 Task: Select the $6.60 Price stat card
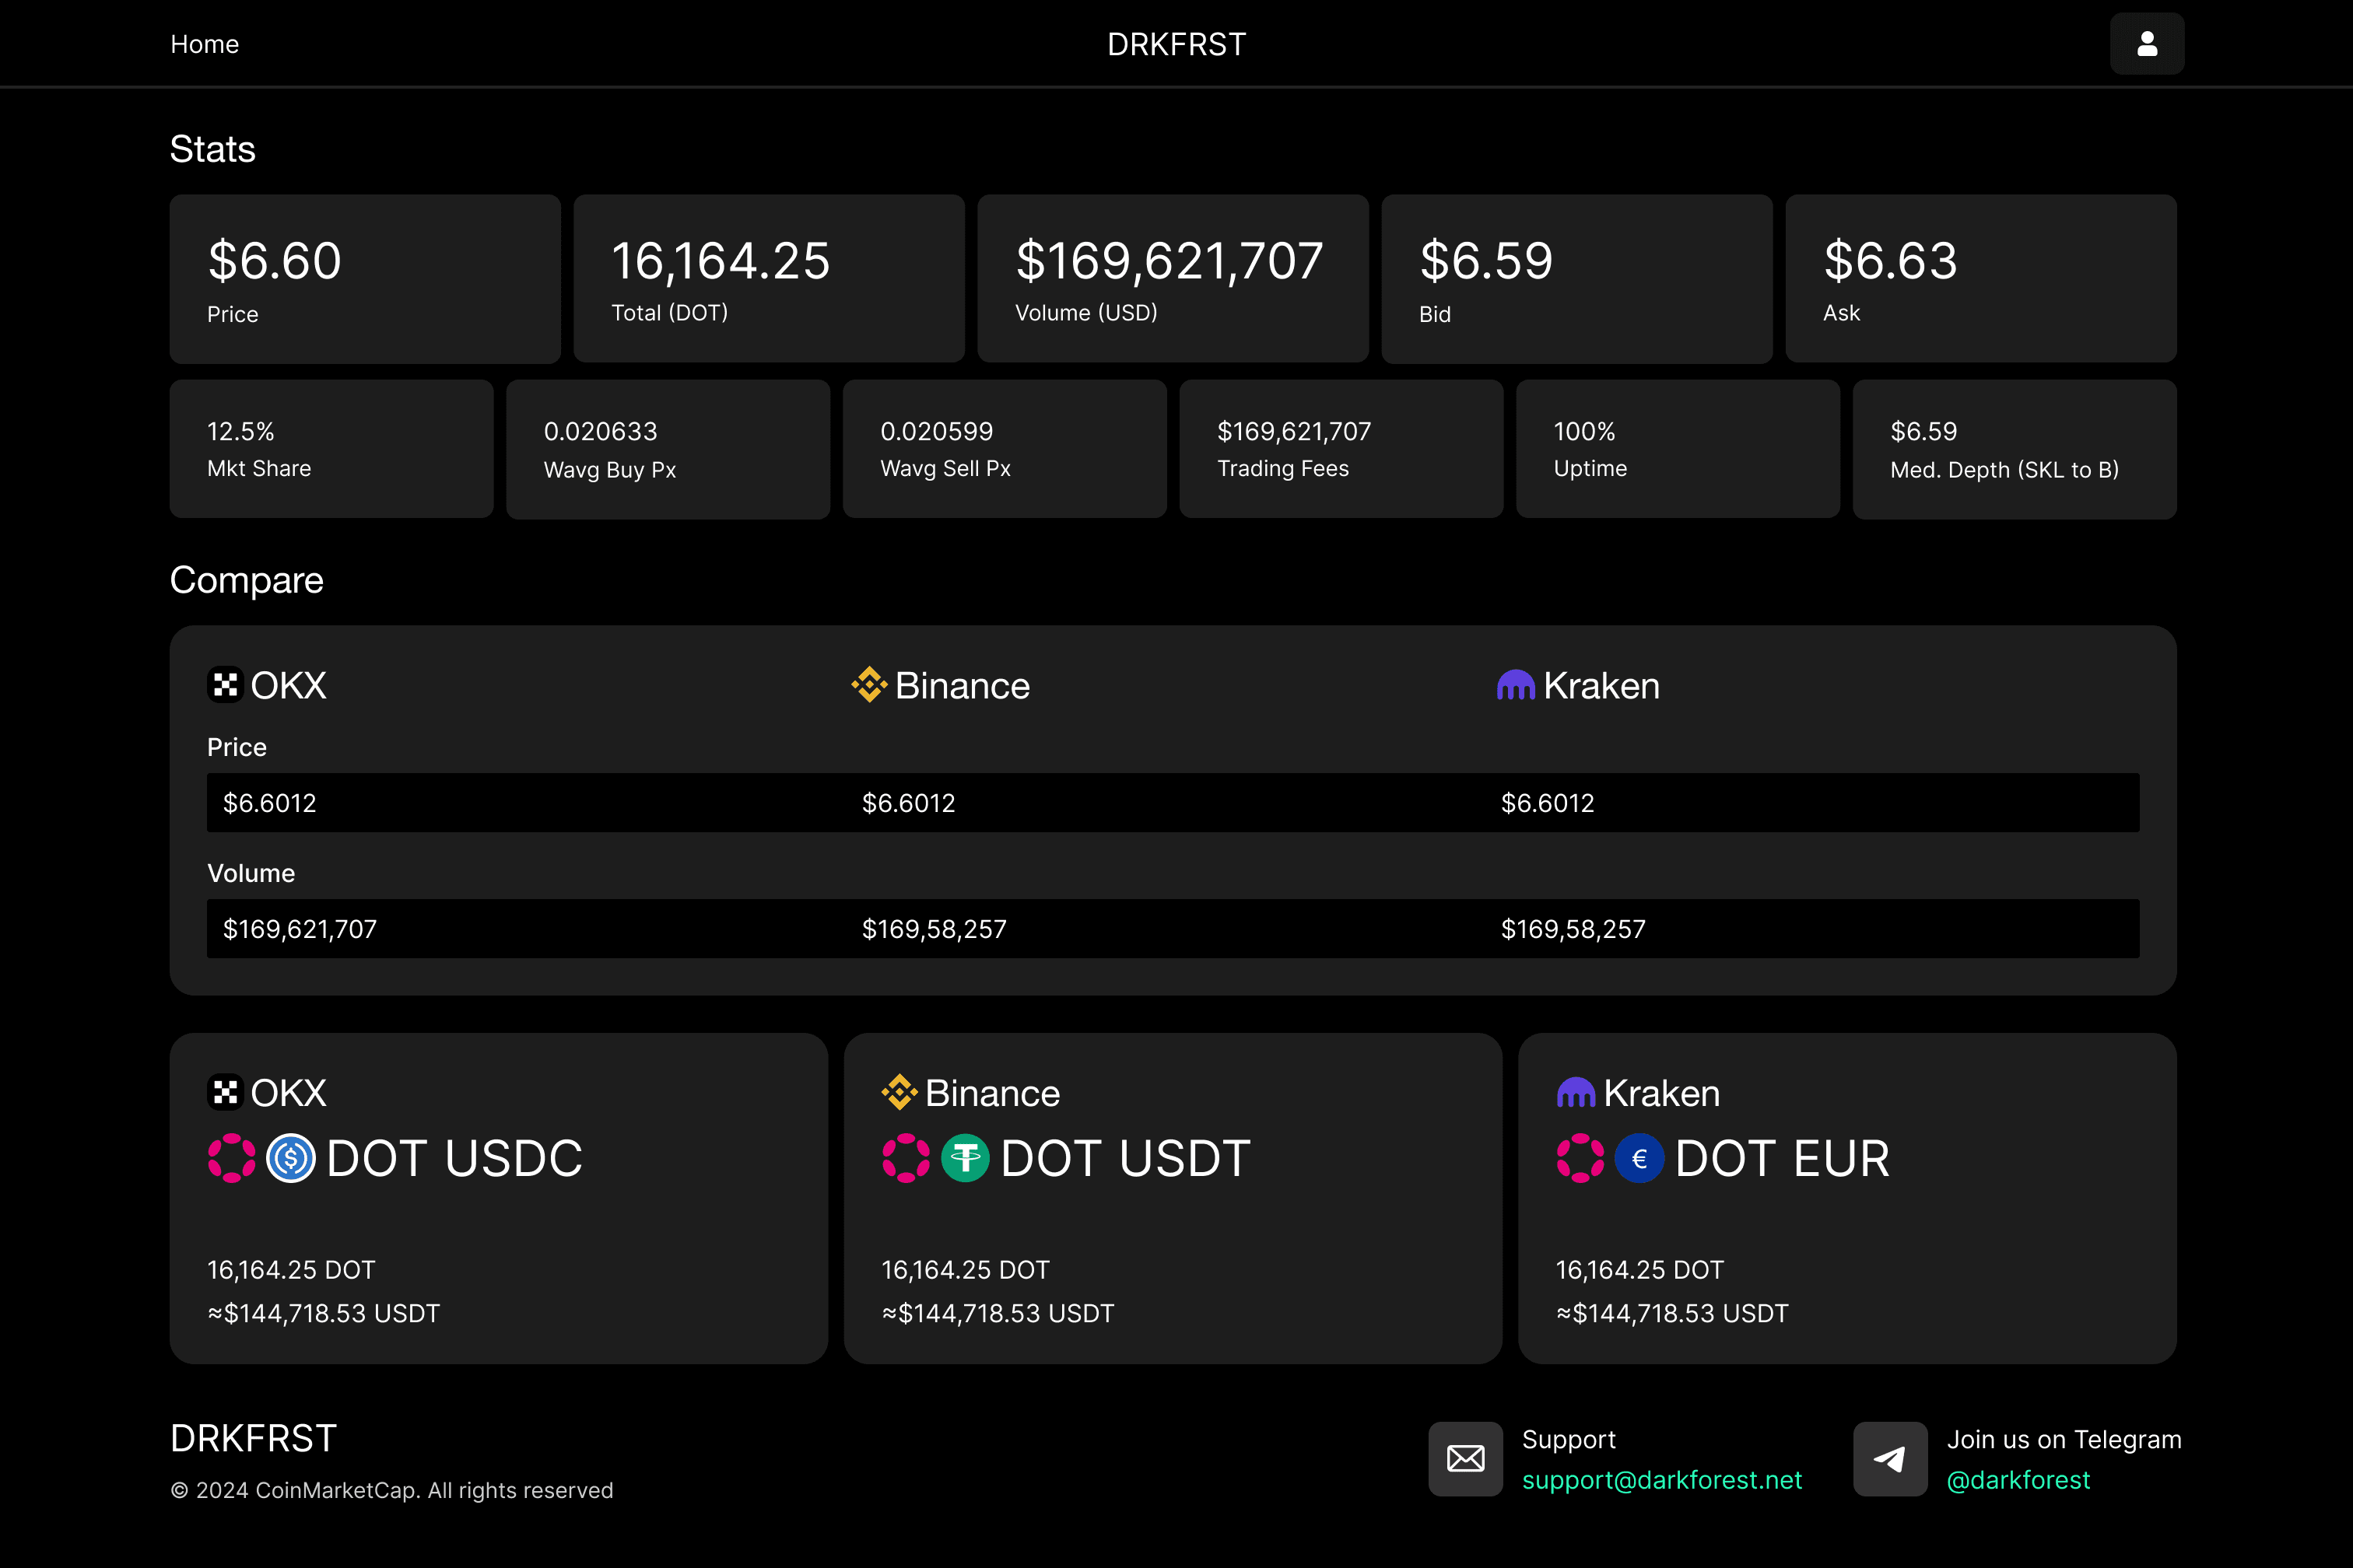(x=365, y=279)
